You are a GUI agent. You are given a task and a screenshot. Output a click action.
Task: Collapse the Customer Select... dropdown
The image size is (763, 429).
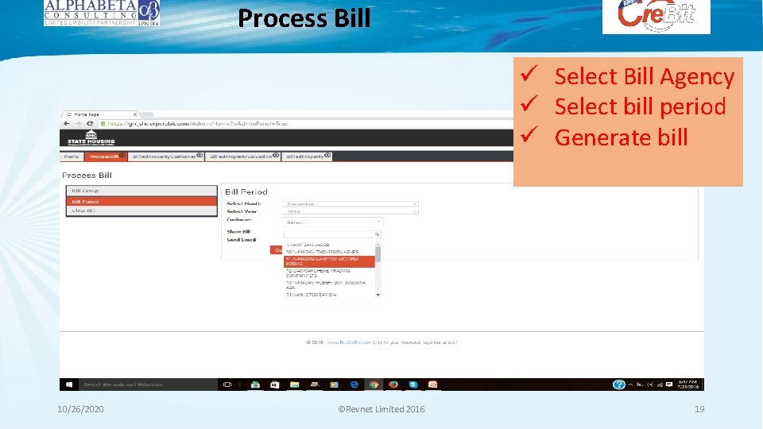click(x=333, y=222)
